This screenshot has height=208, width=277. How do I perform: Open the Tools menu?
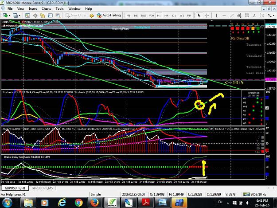click(59, 8)
